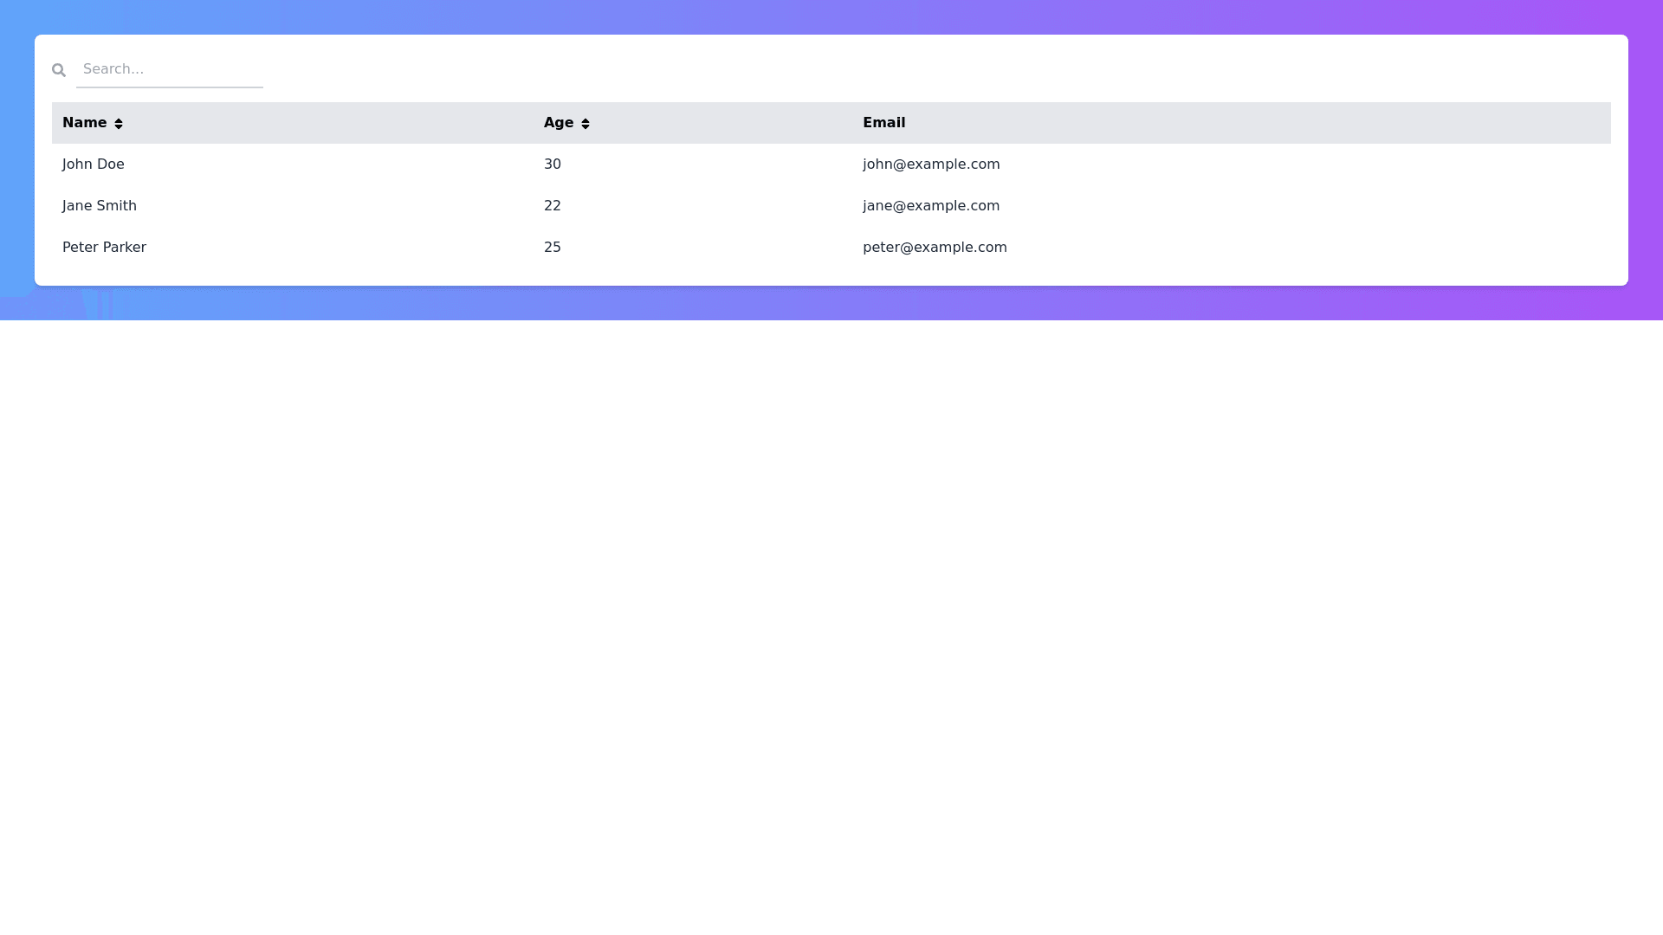Click john@example.com email cell
The width and height of the screenshot is (1663, 935).
(x=931, y=164)
